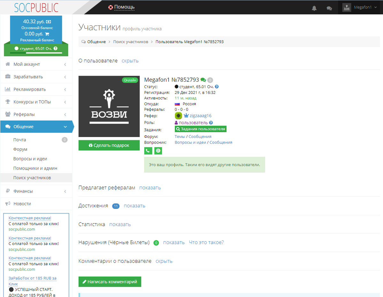Click the green 'Онлайн' badge on avatar
The height and width of the screenshot is (297, 383).
[130, 80]
